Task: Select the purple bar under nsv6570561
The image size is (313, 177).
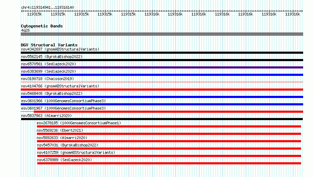Action: (x=162, y=67)
